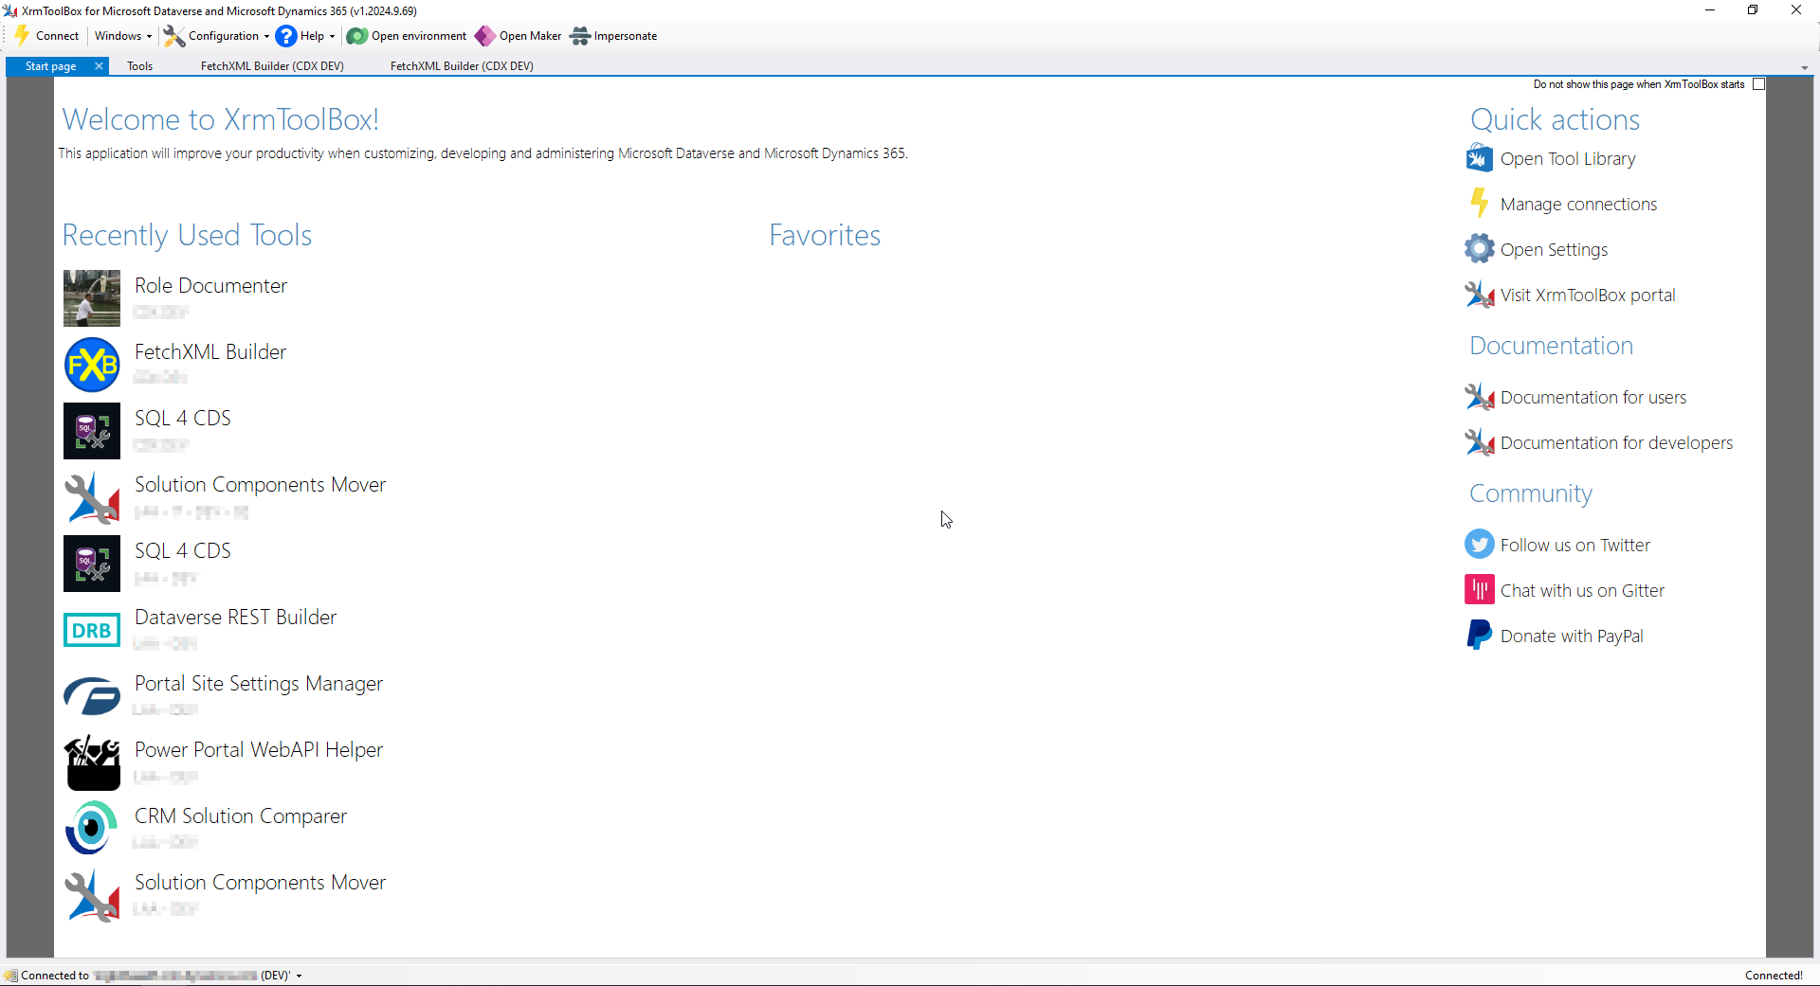Viewport: 1820px width, 986px height.
Task: Open the first Solution Components Mover link
Action: tap(260, 484)
